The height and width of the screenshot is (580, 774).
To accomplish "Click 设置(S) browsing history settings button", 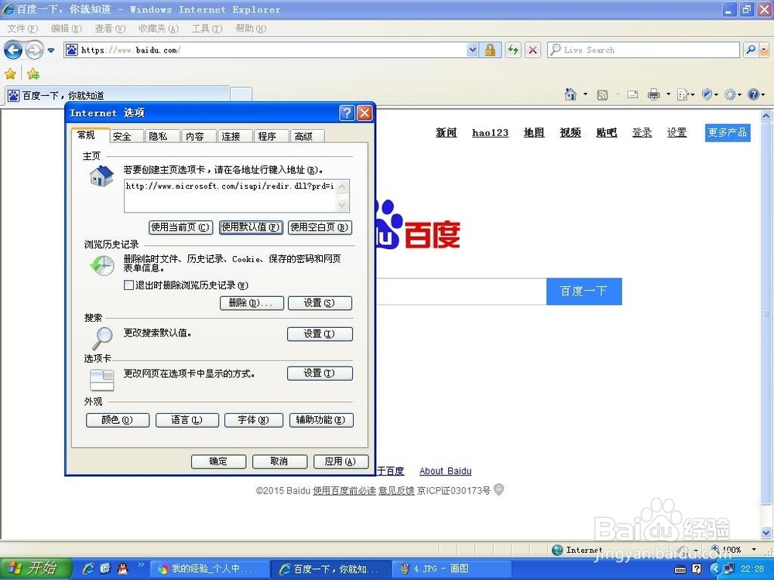I will click(320, 303).
